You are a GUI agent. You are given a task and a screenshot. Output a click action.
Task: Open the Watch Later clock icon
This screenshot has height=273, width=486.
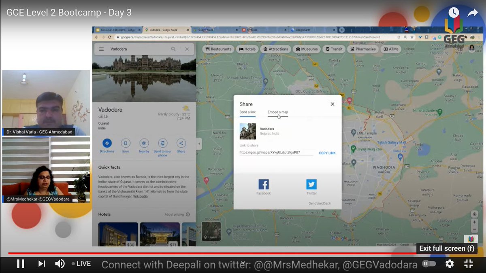(454, 12)
